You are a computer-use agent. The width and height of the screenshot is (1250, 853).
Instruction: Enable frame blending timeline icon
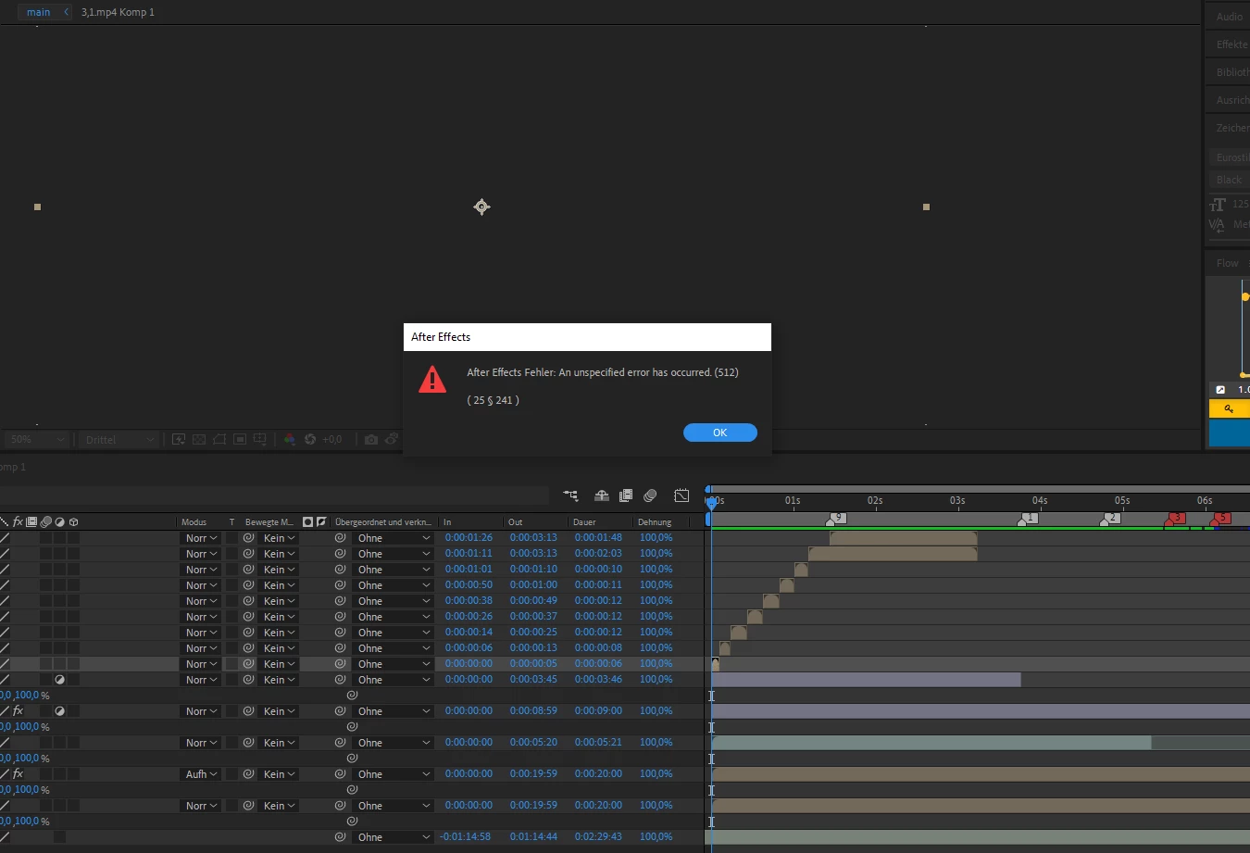click(626, 495)
